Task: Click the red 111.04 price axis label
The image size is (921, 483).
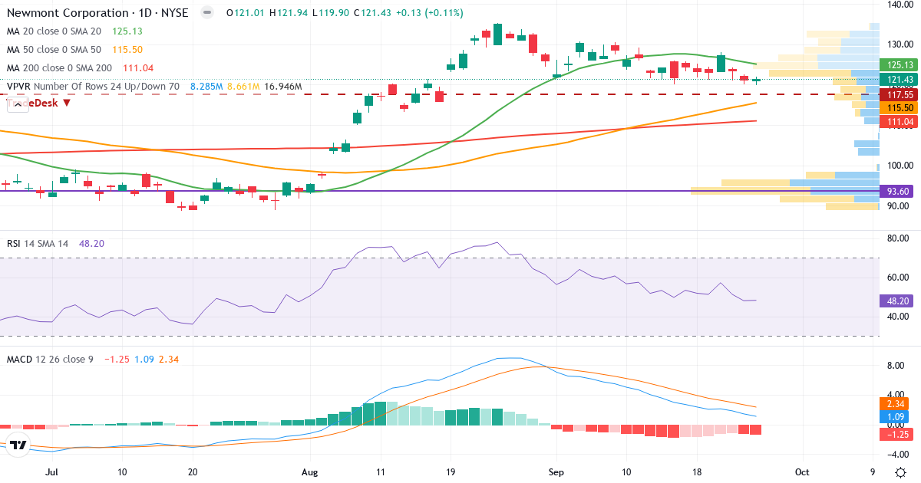Action: [x=899, y=122]
